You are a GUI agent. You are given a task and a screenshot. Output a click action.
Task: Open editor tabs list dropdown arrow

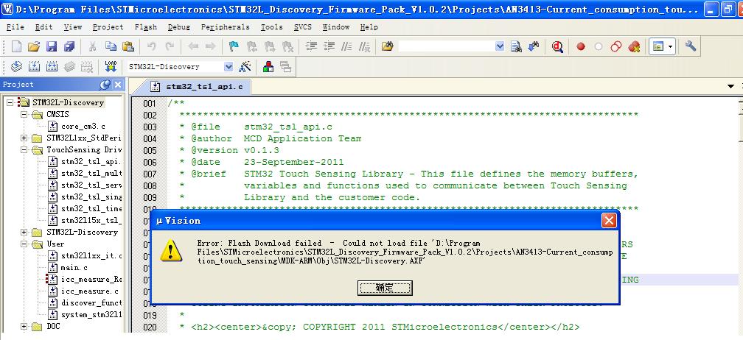click(730, 86)
